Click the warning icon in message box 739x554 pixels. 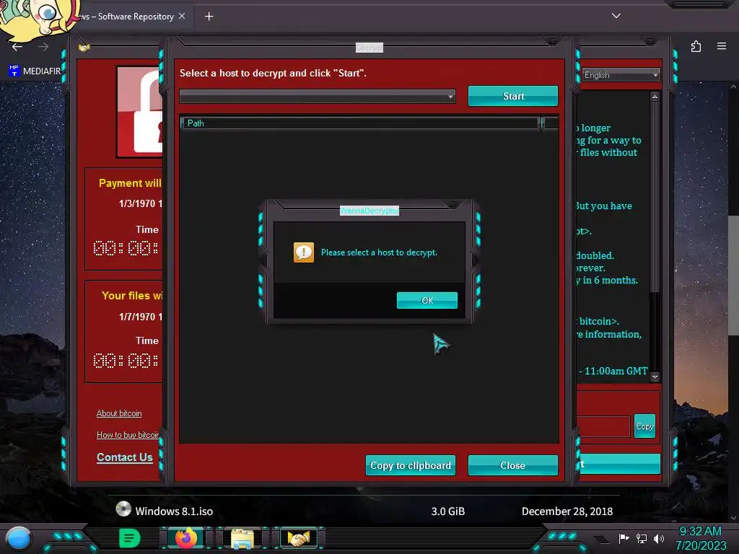(304, 252)
